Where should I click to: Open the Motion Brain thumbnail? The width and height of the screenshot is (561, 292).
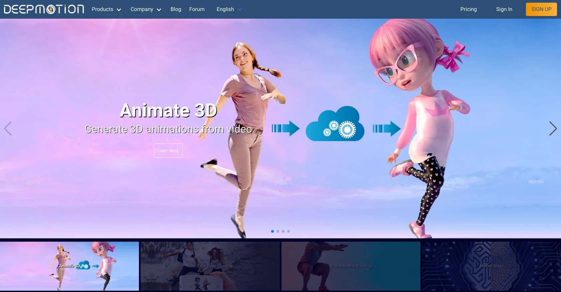[492, 266]
